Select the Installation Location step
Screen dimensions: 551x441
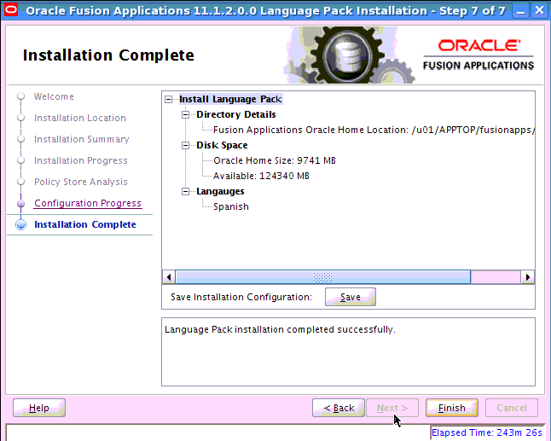point(80,118)
